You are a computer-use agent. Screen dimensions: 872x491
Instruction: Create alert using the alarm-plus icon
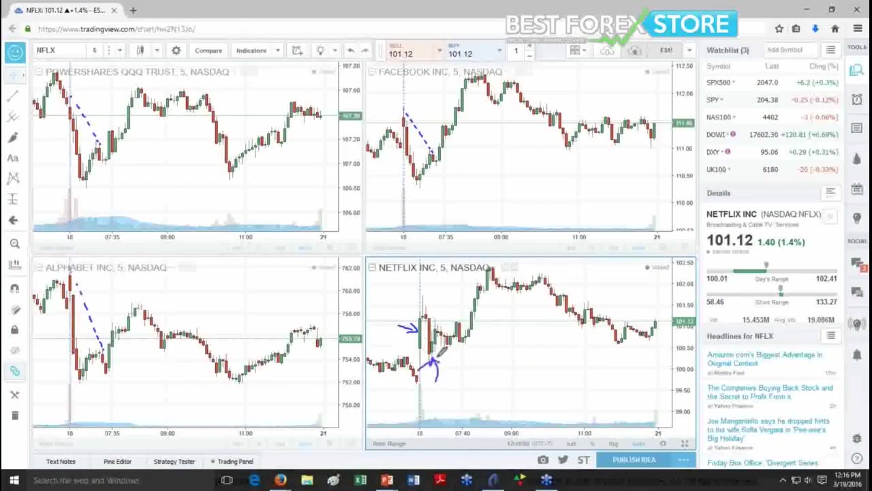[297, 50]
